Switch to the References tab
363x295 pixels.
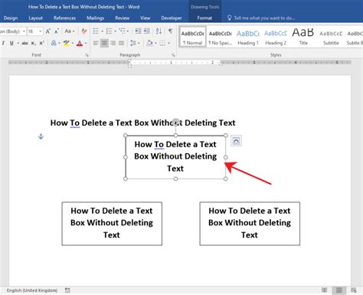[x=64, y=18]
